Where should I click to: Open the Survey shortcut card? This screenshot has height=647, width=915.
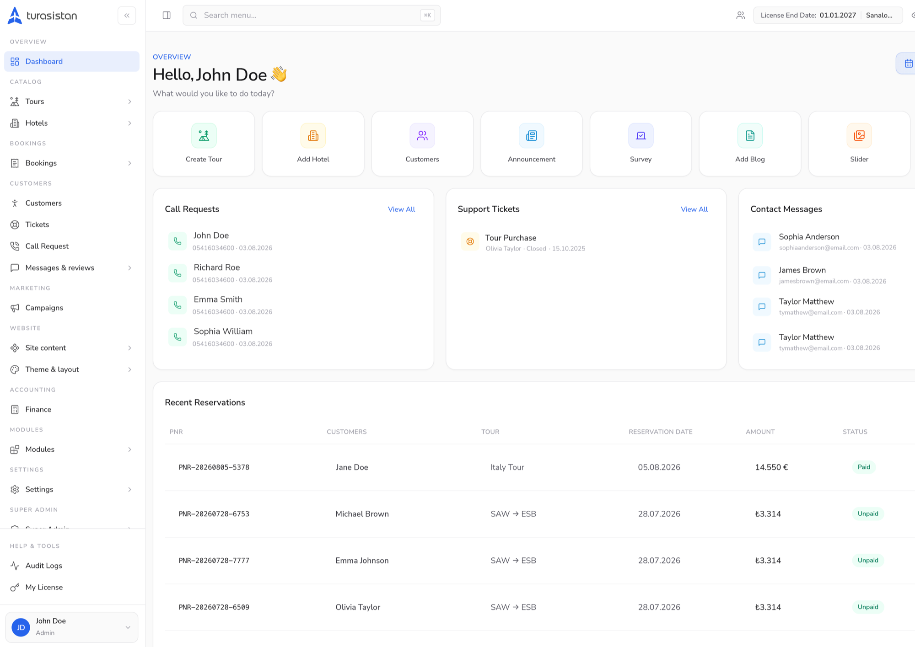click(640, 144)
